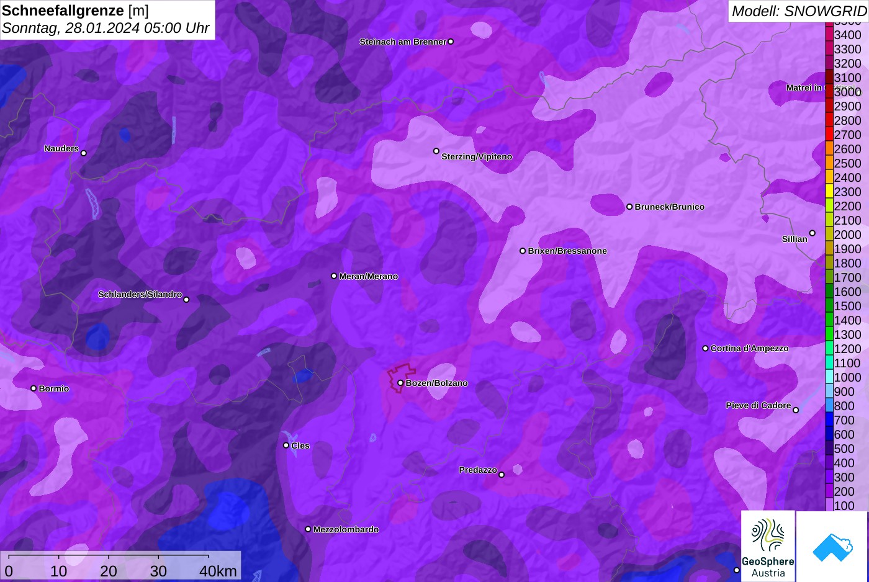Image resolution: width=869 pixels, height=582 pixels.
Task: Click the Schlanders/Silandro label
Action: (140, 294)
